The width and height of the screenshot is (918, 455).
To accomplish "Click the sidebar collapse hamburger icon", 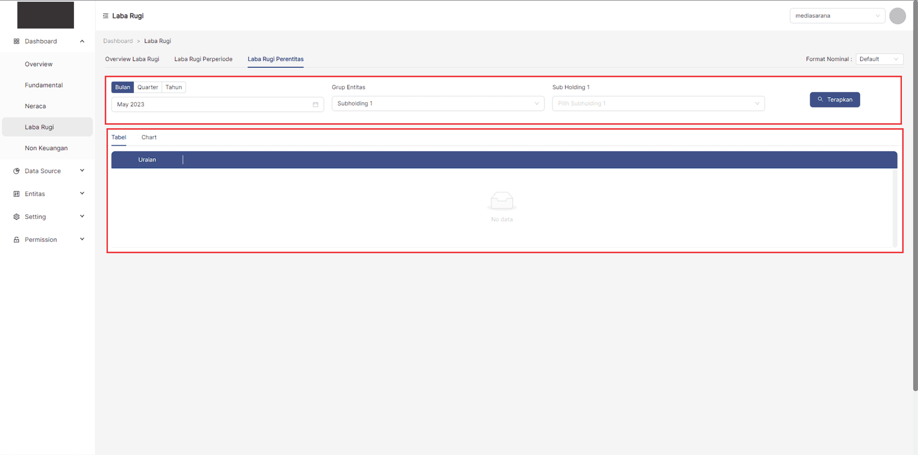I will [106, 16].
